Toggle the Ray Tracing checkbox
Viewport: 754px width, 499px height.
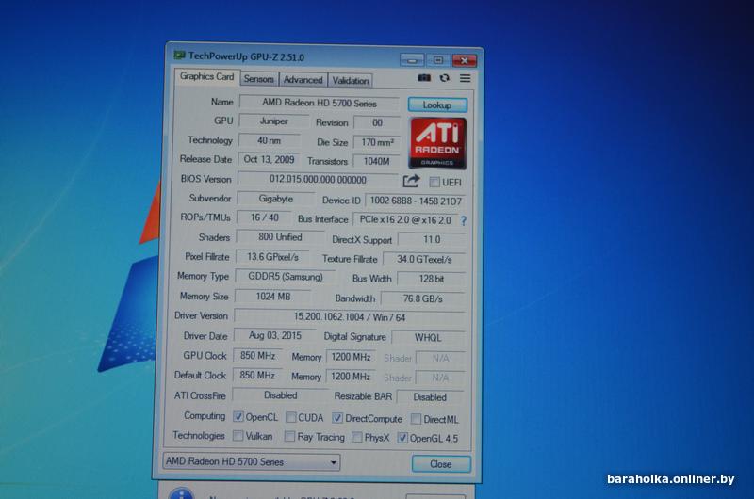click(x=289, y=436)
